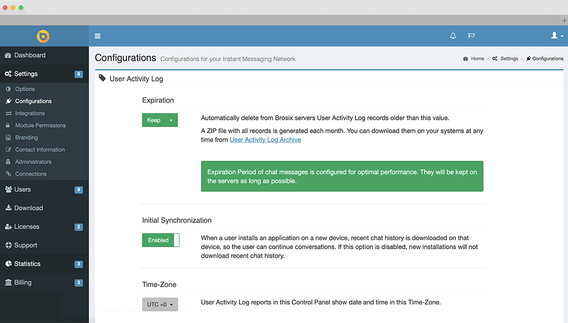The image size is (568, 323).
Task: Click the Settings badge showing 8
Action: point(79,74)
